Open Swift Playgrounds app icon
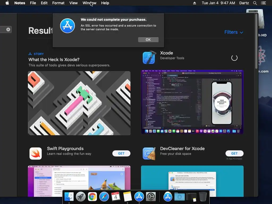272x204 pixels. (36, 154)
